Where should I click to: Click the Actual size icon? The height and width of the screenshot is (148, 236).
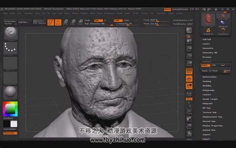(x=189, y=56)
